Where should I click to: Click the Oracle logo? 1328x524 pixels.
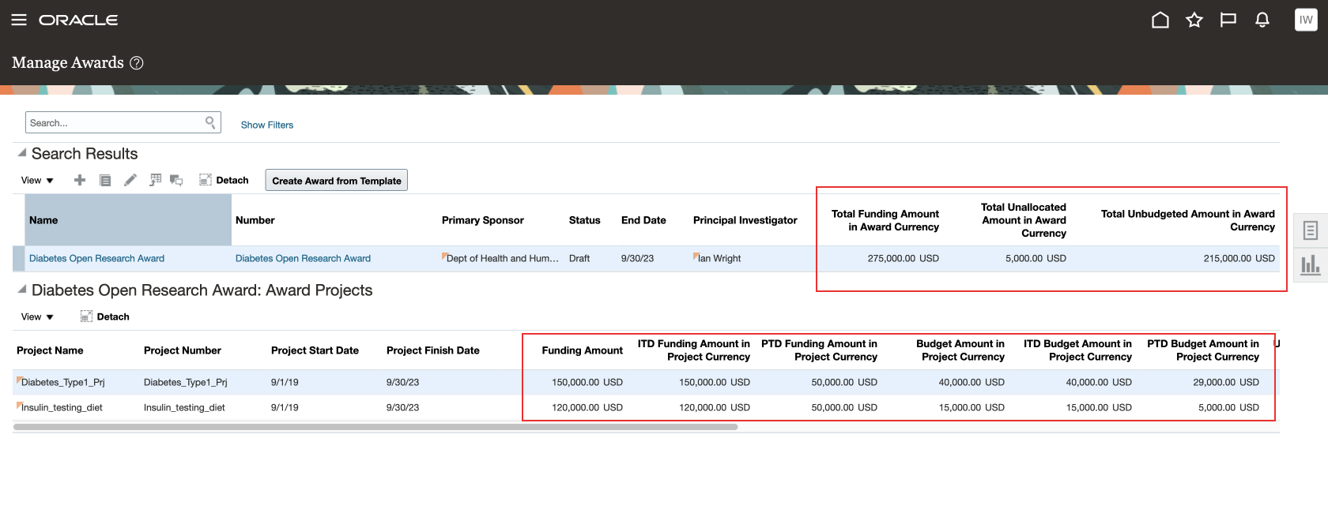pyautogui.click(x=78, y=20)
